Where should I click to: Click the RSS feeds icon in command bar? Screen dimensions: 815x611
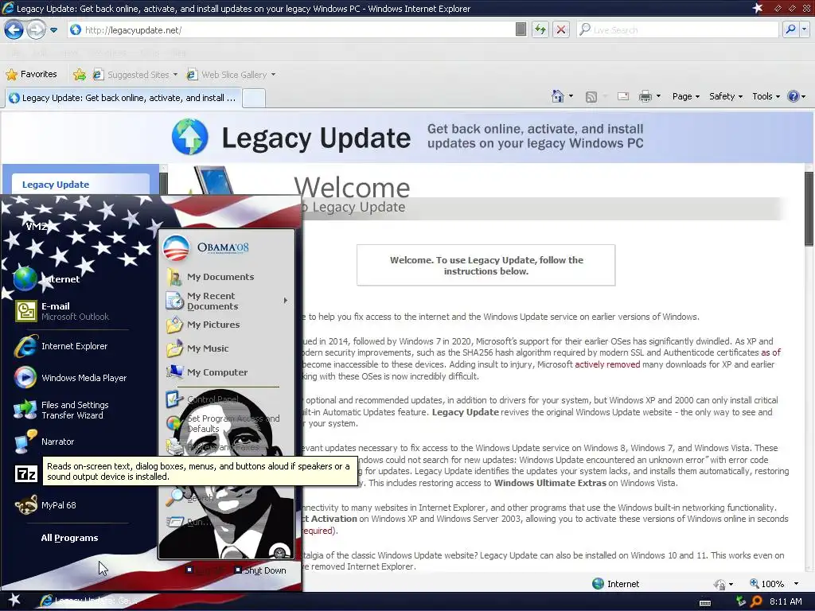tap(591, 96)
